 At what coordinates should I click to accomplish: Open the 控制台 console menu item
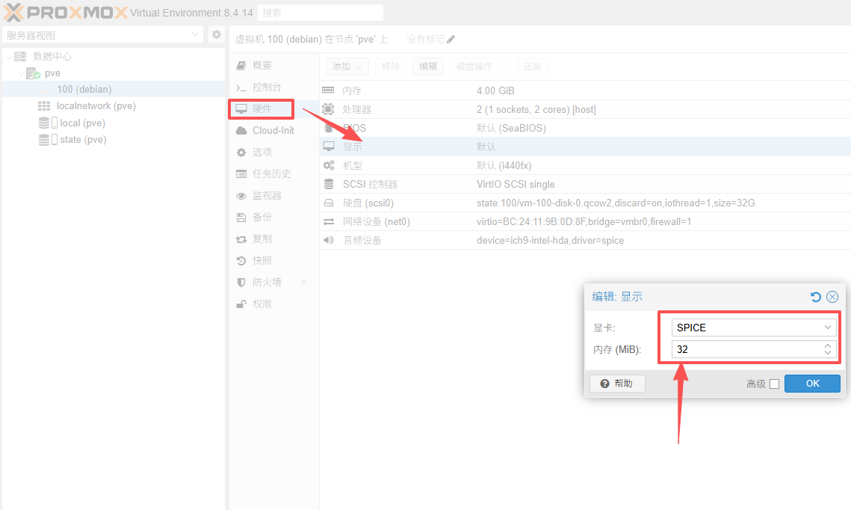point(266,87)
